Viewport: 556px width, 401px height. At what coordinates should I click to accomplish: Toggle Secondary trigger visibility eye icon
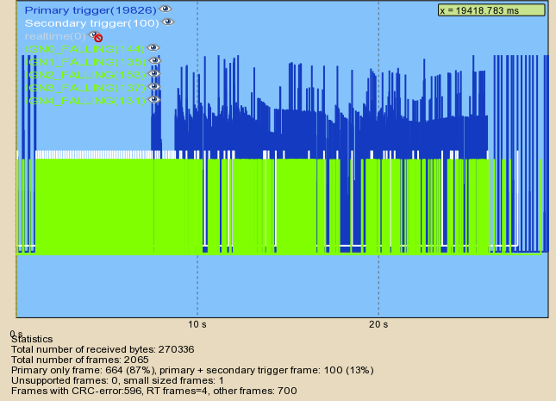[x=168, y=22]
